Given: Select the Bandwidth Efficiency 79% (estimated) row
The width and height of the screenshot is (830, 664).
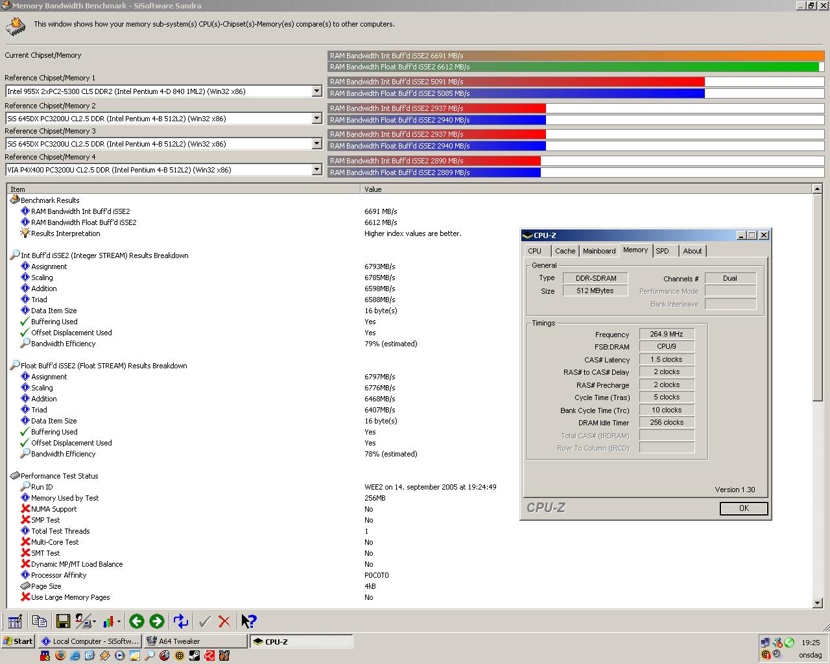Looking at the screenshot, I should click(410, 344).
